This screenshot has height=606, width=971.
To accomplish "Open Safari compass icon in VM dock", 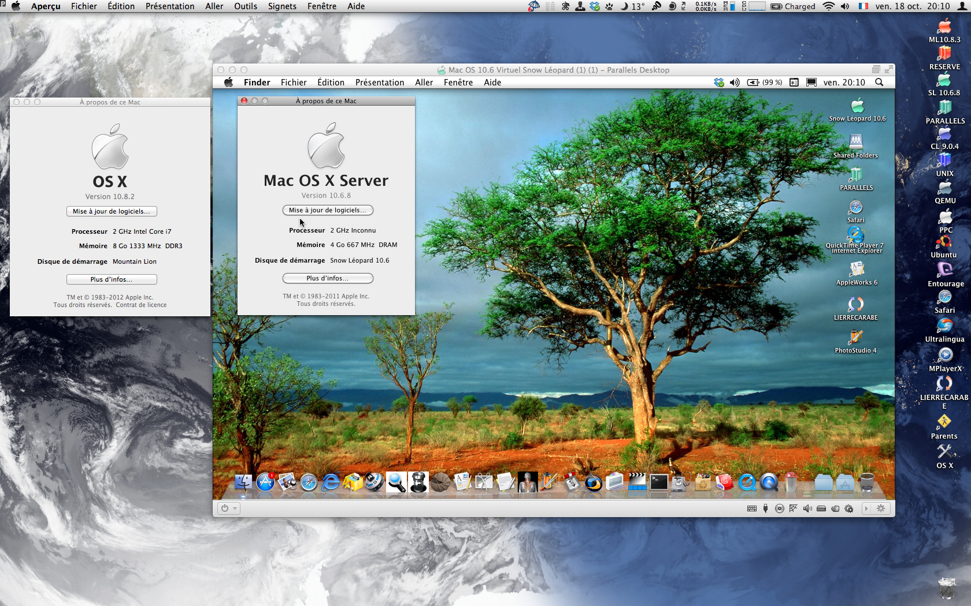I will coord(309,481).
